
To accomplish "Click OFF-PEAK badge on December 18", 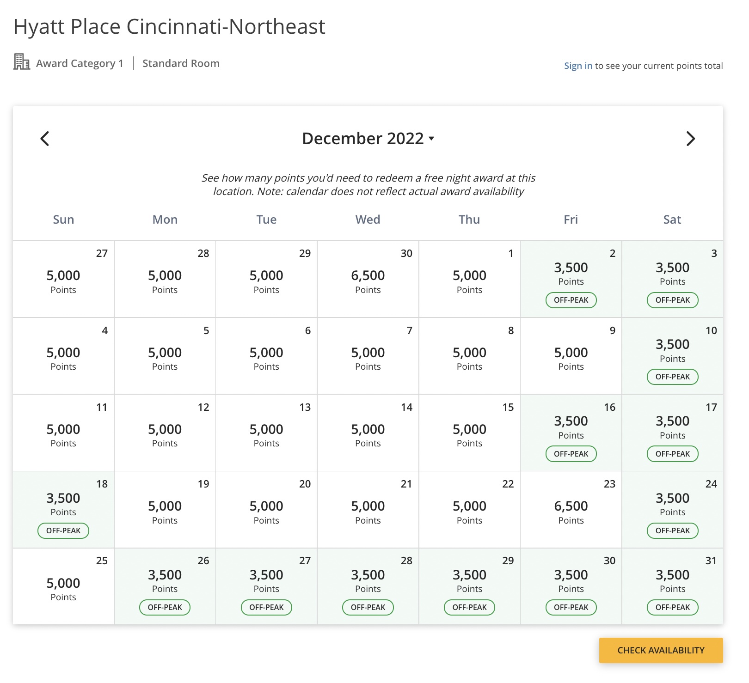I will (x=63, y=531).
